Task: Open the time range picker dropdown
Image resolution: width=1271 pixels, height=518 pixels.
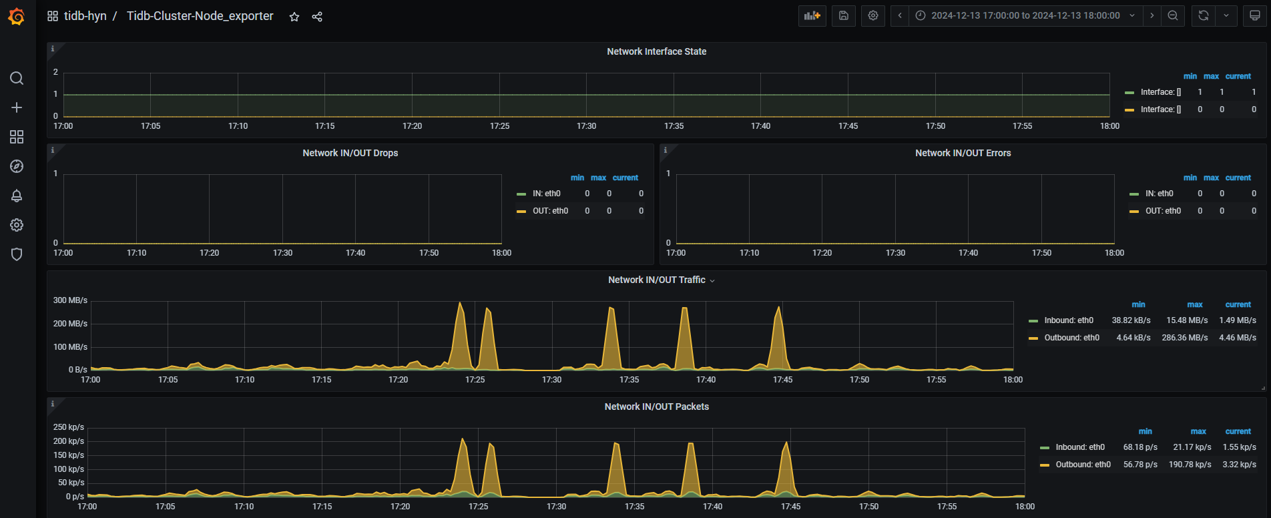Action: tap(1025, 16)
